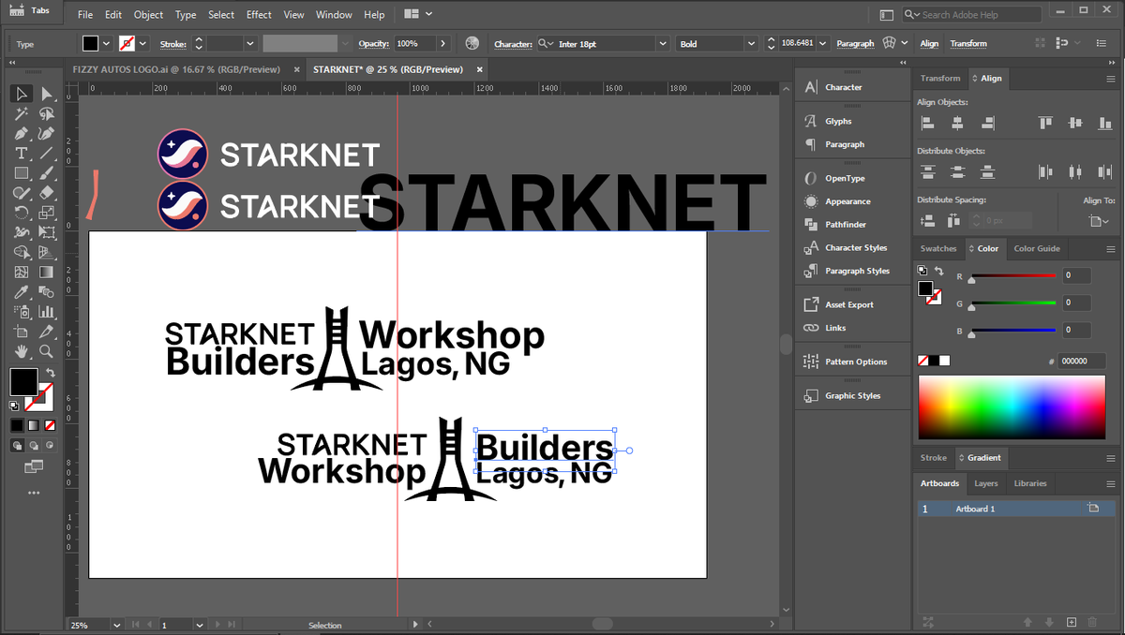The image size is (1125, 635).
Task: Open the font size dropdown
Action: coord(823,43)
